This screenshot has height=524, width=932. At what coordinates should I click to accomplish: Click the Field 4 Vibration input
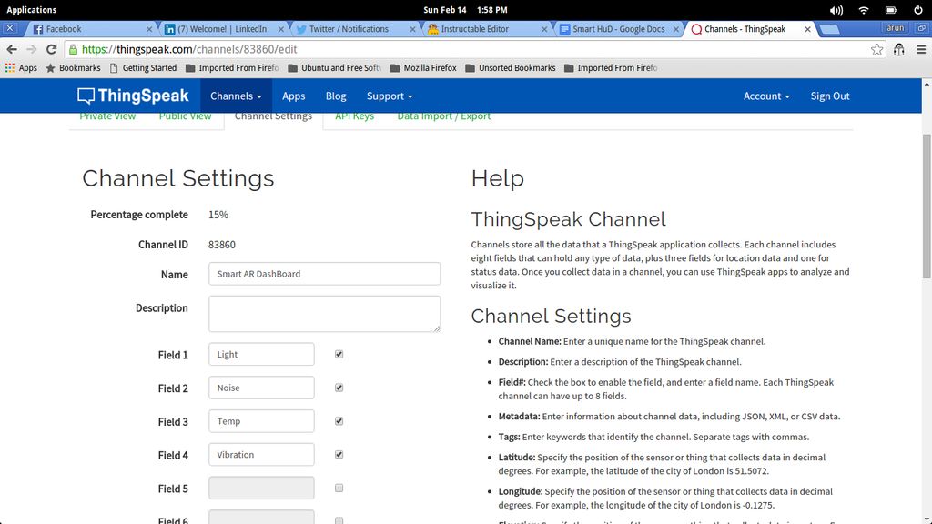coord(261,455)
